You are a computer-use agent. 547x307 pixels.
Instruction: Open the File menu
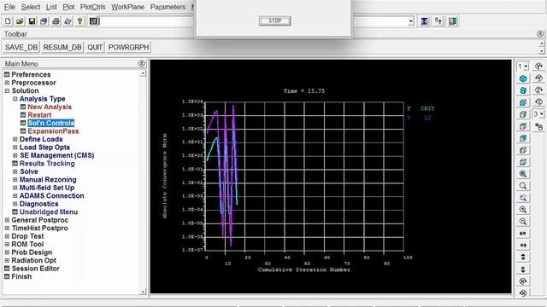pyautogui.click(x=9, y=7)
